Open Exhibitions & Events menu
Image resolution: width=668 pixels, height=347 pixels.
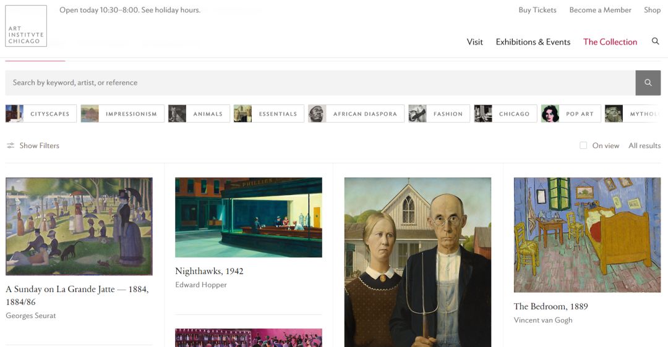pyautogui.click(x=533, y=42)
